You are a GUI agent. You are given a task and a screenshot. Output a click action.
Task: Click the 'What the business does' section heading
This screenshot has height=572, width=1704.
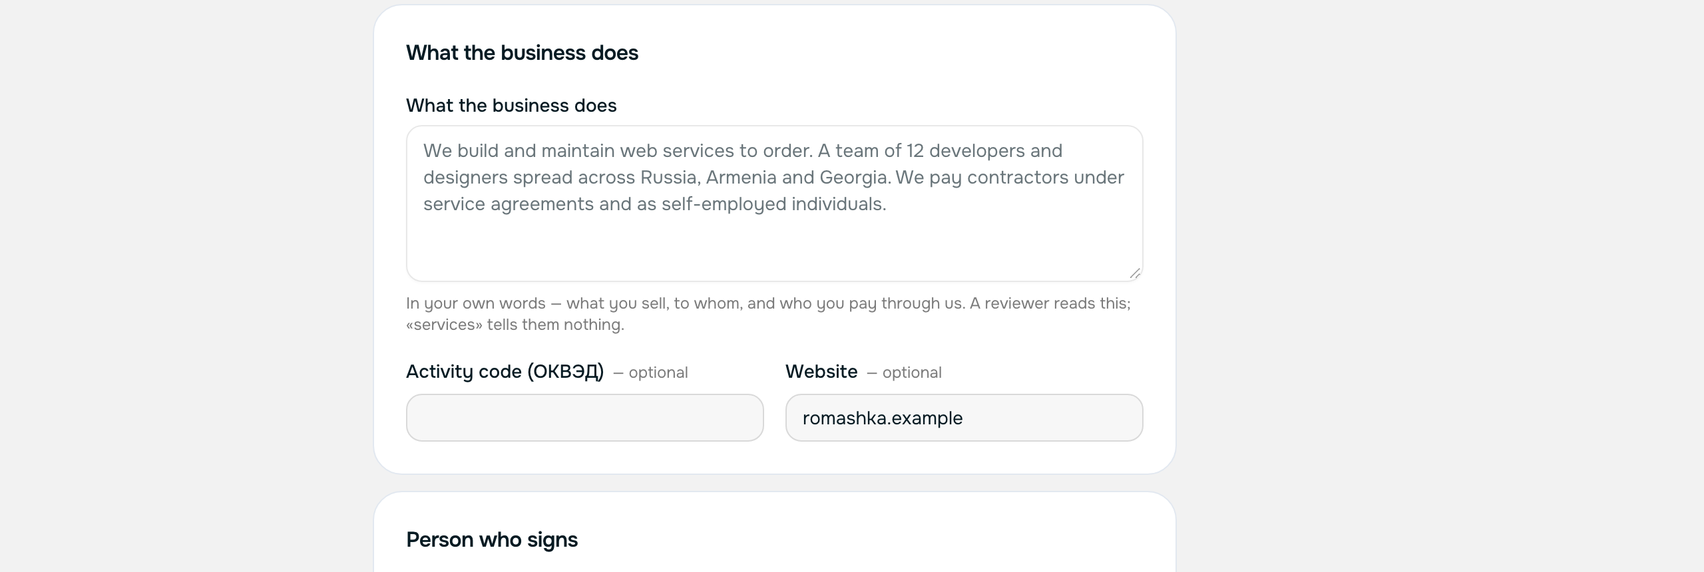(x=522, y=53)
